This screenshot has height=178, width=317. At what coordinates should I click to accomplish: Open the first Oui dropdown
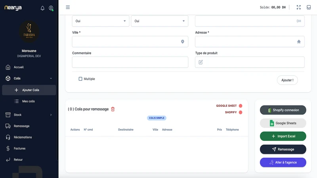coord(101,21)
